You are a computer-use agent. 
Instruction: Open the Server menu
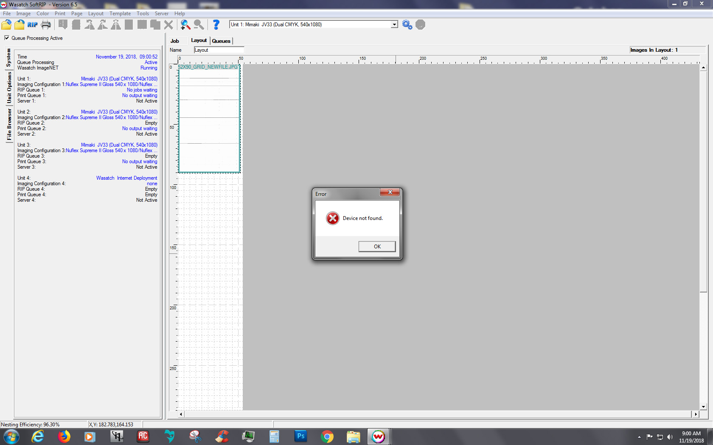(161, 14)
